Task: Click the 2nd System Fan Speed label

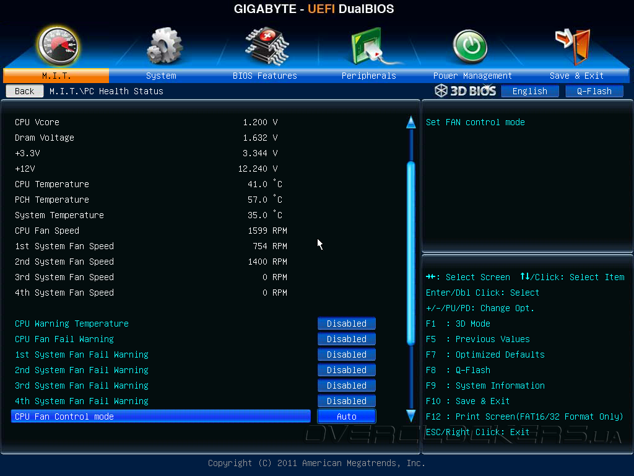Action: pyautogui.click(x=64, y=262)
